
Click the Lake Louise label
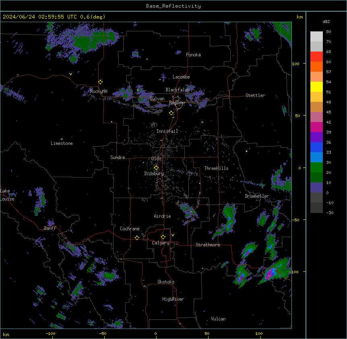coord(7,195)
